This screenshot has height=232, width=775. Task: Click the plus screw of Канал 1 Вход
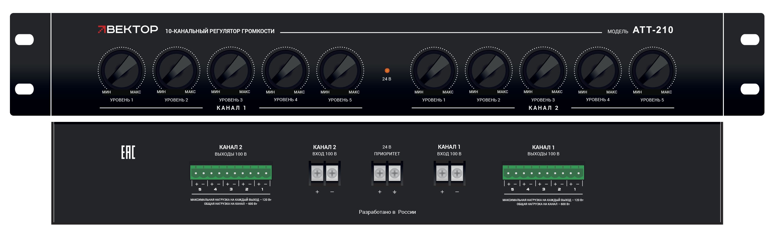point(442,173)
